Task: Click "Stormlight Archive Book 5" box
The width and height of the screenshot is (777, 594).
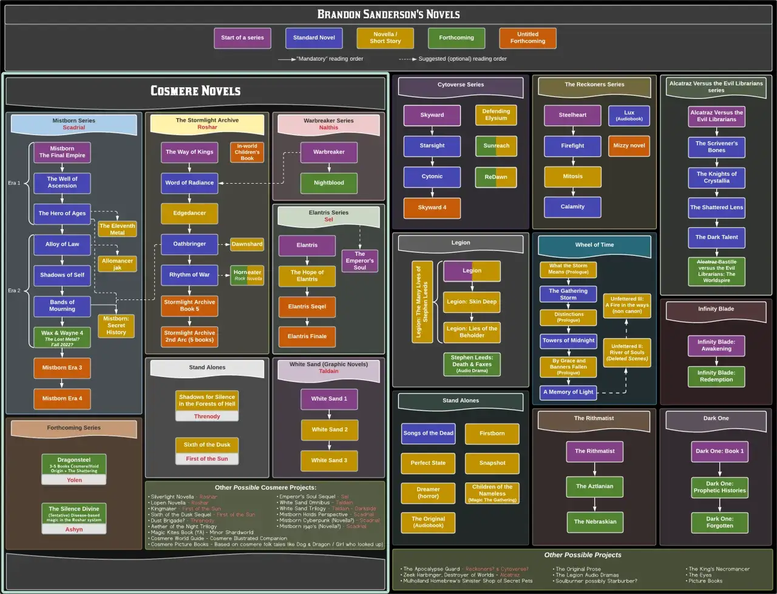Action: click(189, 305)
